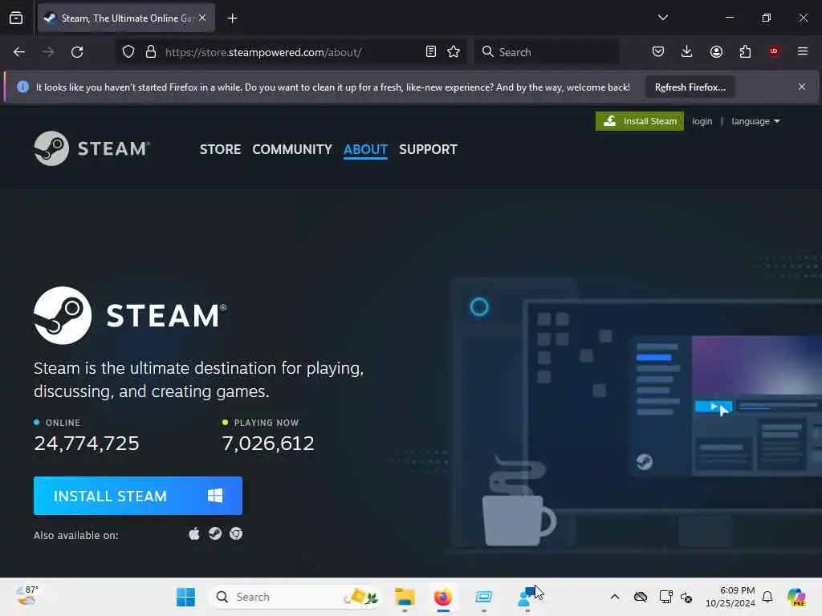The height and width of the screenshot is (616, 822).
Task: Open the Steam login link
Action: point(702,121)
